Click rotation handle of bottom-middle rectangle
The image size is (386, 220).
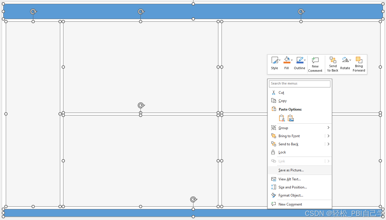(x=141, y=105)
